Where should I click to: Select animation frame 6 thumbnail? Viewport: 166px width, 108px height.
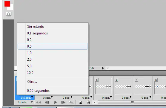pos(123,86)
